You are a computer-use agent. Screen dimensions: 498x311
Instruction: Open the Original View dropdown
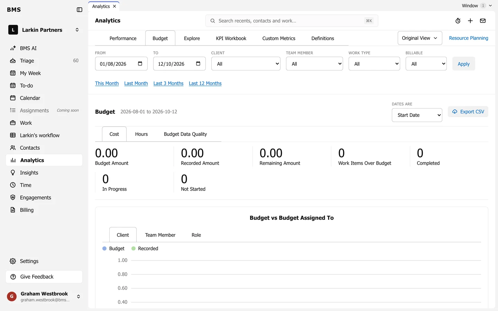420,38
